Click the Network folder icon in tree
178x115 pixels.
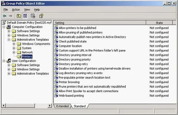coord(19,52)
